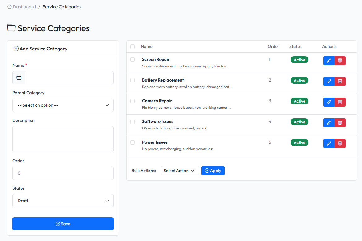Delete the Camera Repair category
362x241 pixels.
coord(340,102)
